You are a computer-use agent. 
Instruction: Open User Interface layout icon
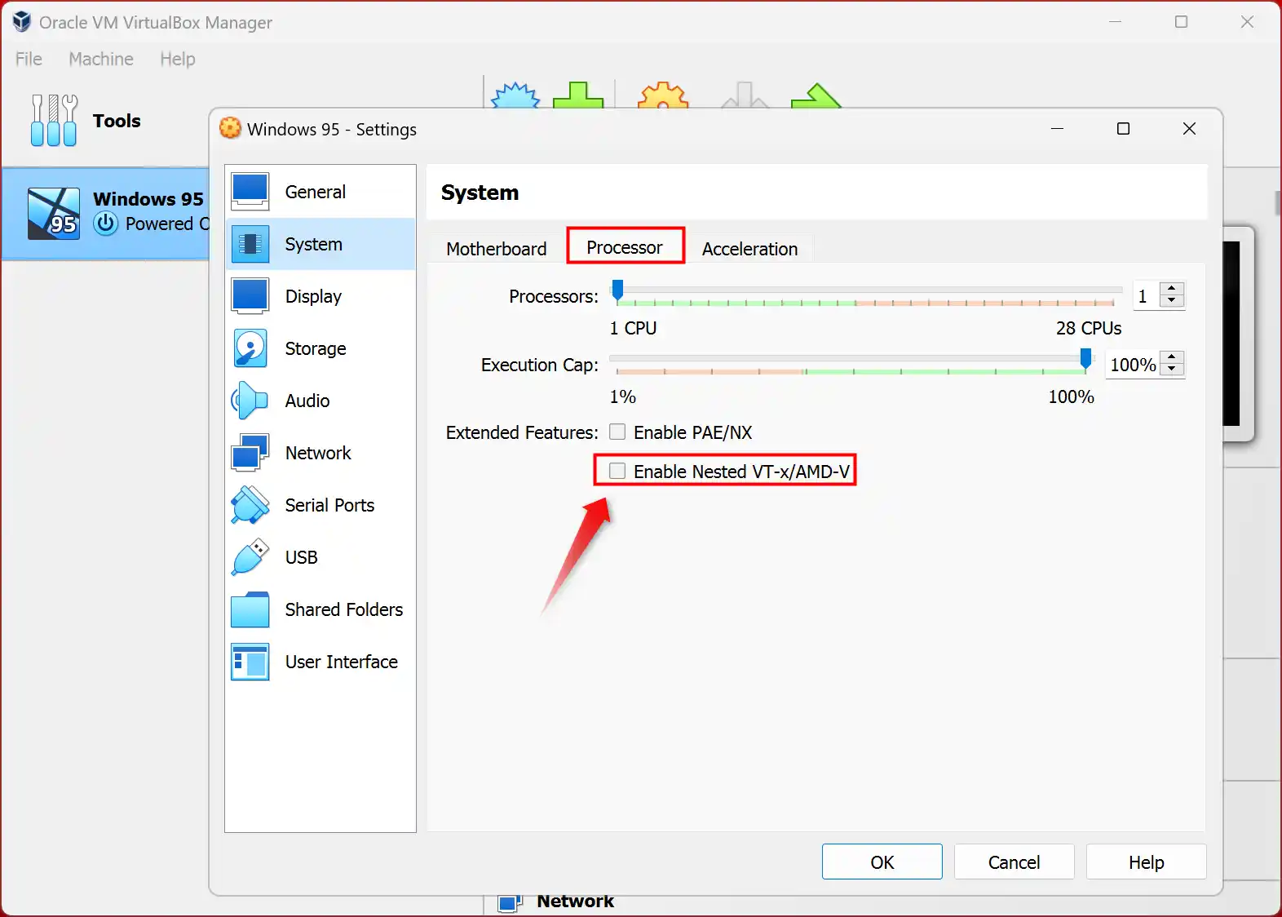click(250, 662)
